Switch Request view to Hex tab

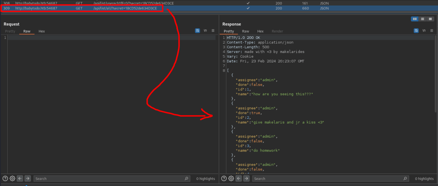41,31
